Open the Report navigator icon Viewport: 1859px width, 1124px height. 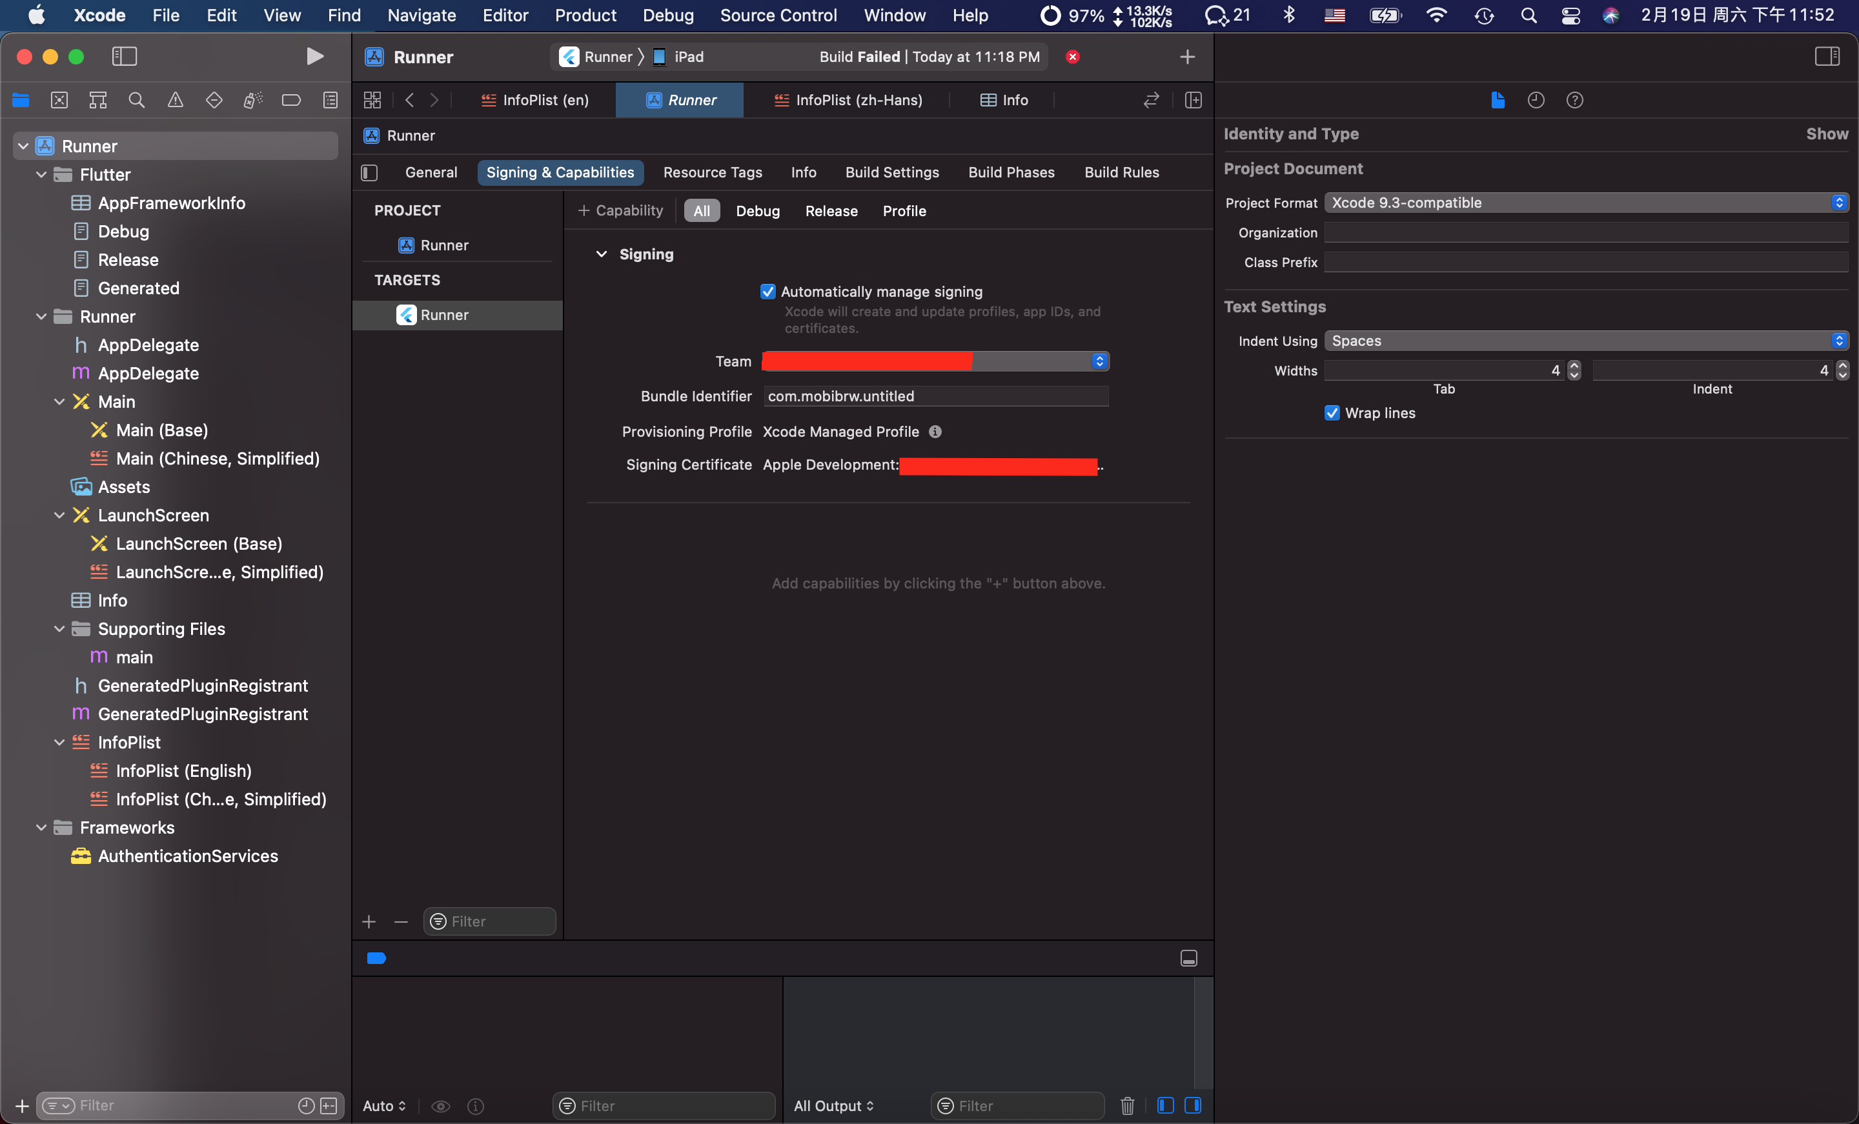[x=330, y=100]
